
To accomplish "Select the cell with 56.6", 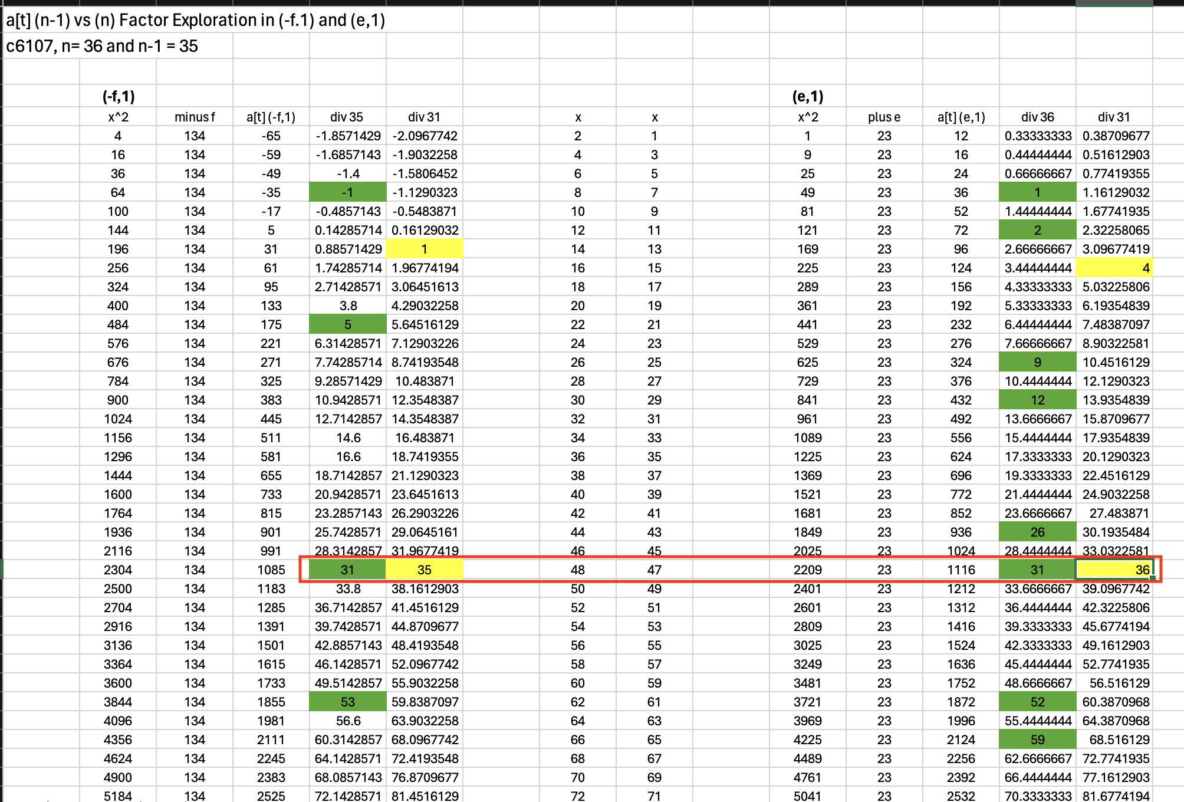I will click(x=348, y=721).
